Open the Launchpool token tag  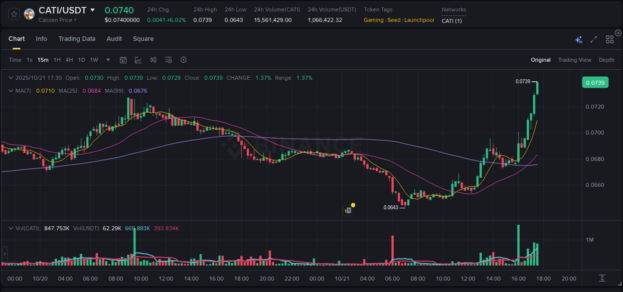pos(419,20)
